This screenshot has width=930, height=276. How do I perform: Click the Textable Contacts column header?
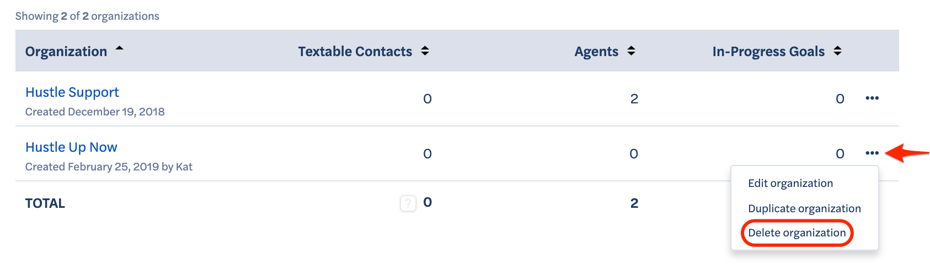(355, 52)
